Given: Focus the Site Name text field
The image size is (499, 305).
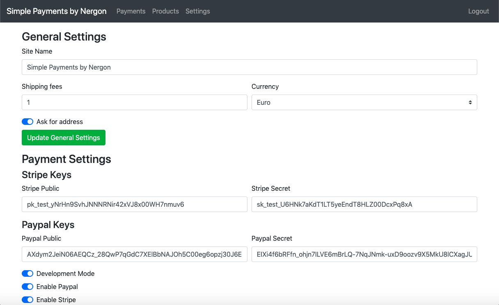Looking at the screenshot, I should coord(249,67).
